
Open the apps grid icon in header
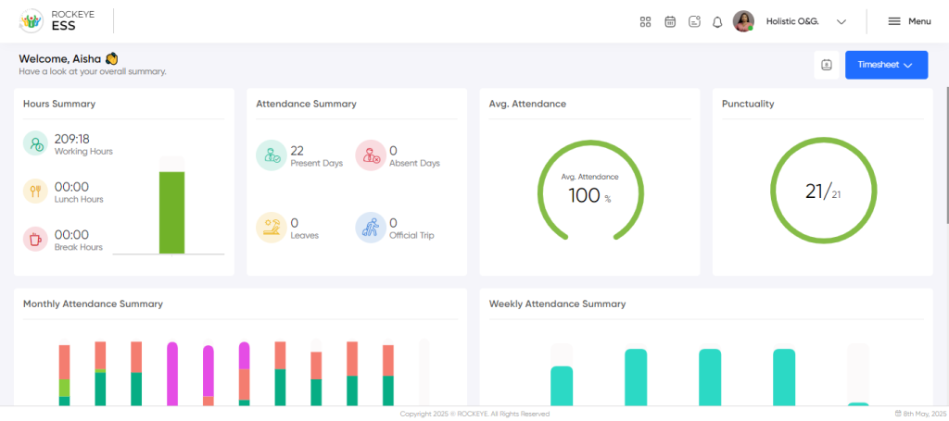point(645,22)
